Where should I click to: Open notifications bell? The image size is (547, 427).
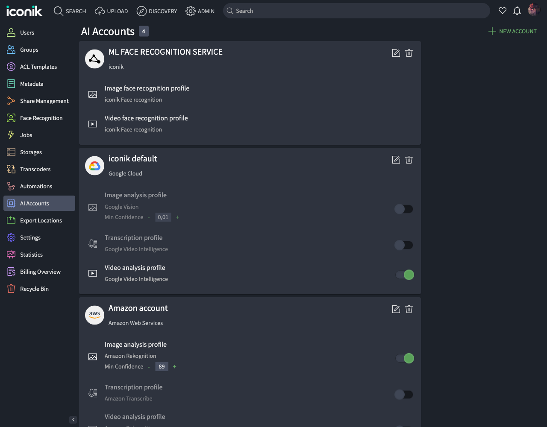(517, 11)
